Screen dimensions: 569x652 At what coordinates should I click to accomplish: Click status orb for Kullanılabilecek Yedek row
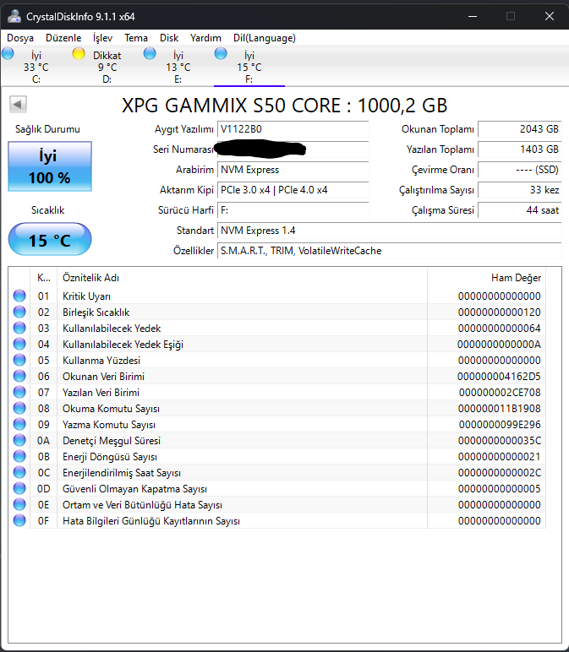[19, 328]
